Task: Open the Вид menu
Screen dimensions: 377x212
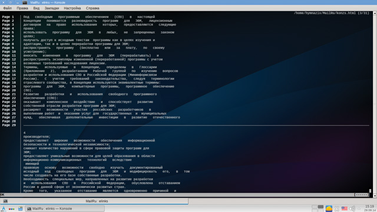Action: pos(37,8)
